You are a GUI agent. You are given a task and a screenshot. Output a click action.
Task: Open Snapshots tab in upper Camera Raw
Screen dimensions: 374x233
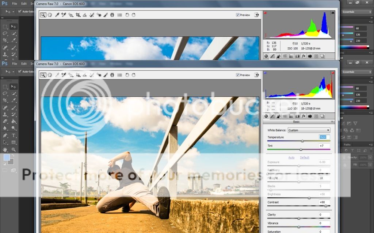pyautogui.click(x=322, y=56)
